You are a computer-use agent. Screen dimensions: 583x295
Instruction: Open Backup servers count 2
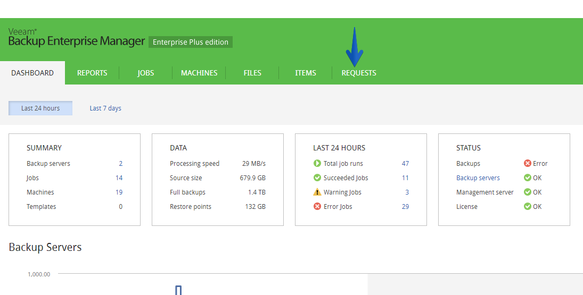tap(120, 164)
